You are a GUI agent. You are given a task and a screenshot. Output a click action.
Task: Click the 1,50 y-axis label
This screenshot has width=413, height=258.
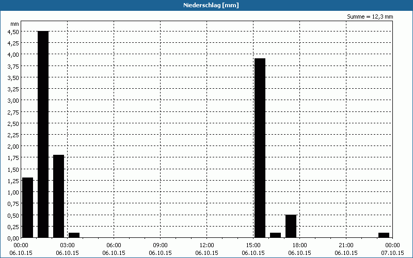(13, 169)
